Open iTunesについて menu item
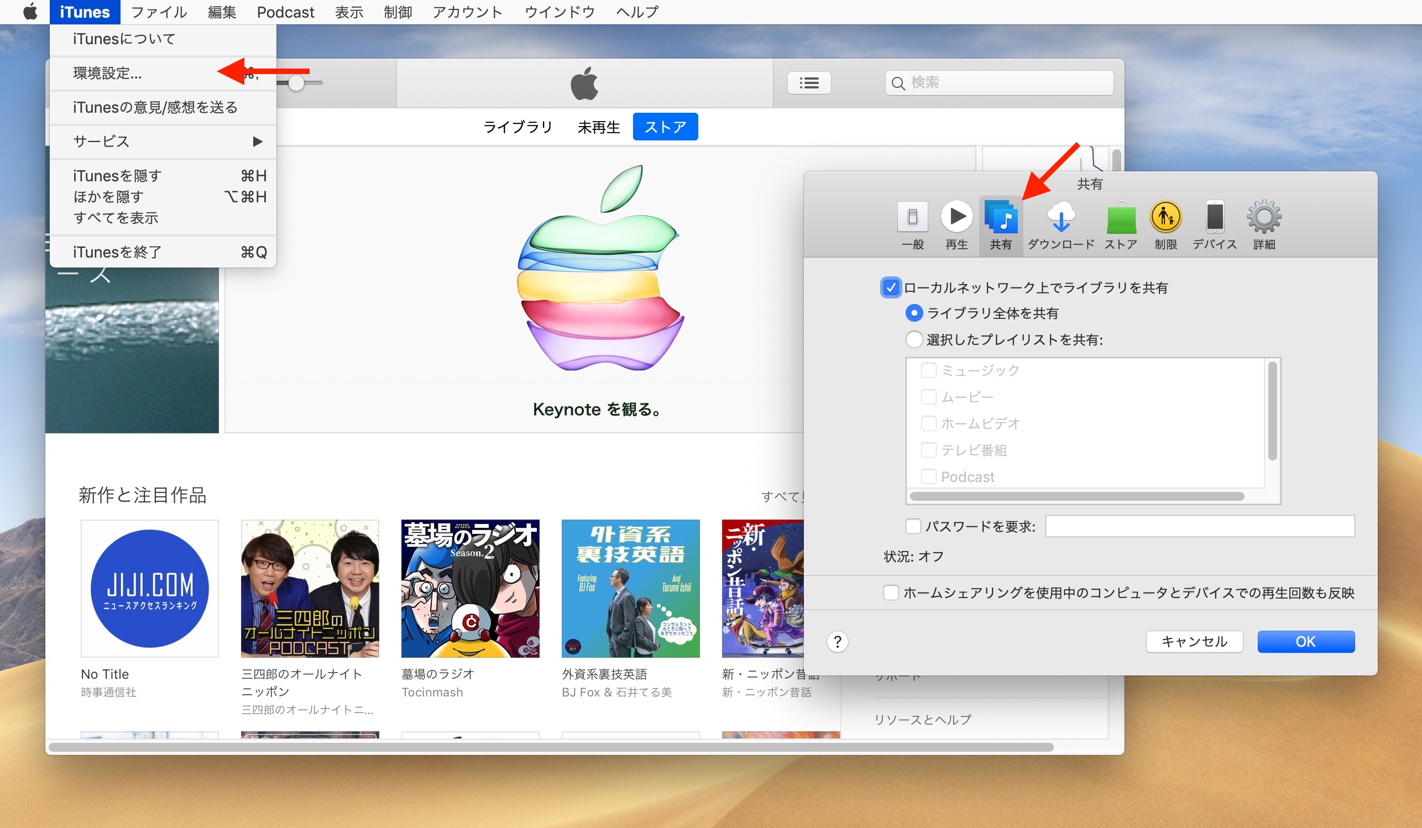 (163, 39)
